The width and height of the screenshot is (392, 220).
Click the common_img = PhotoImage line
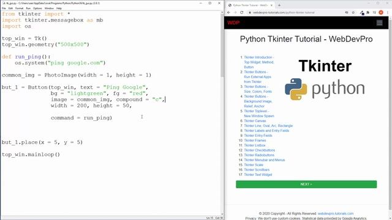[77, 75]
